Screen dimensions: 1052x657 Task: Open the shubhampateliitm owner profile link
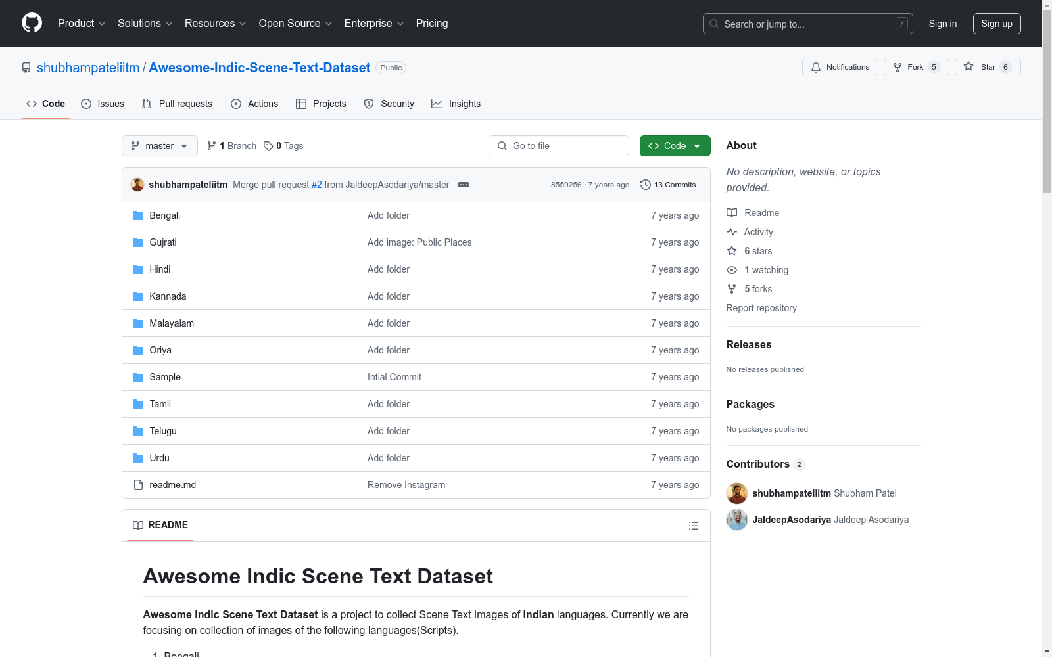tap(88, 68)
